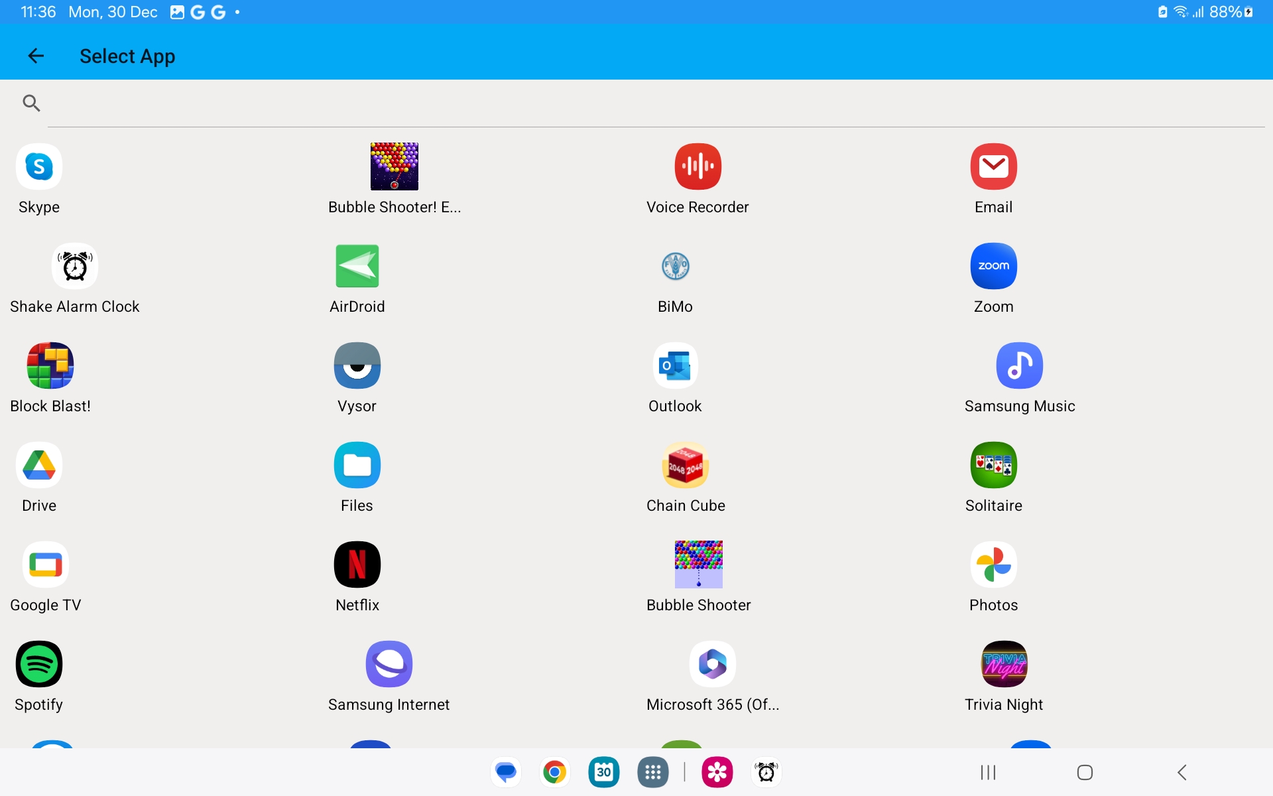Select the Skype app icon

click(39, 166)
